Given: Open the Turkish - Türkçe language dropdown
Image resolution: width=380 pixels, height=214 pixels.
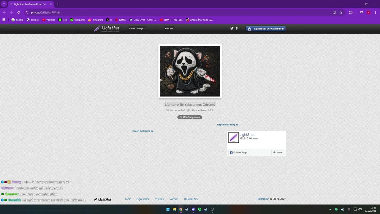Looking at the screenshot, I should point(137,29).
